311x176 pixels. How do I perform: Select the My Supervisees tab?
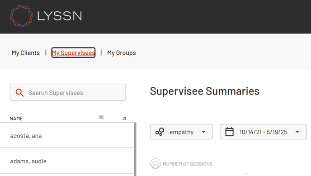tap(73, 52)
